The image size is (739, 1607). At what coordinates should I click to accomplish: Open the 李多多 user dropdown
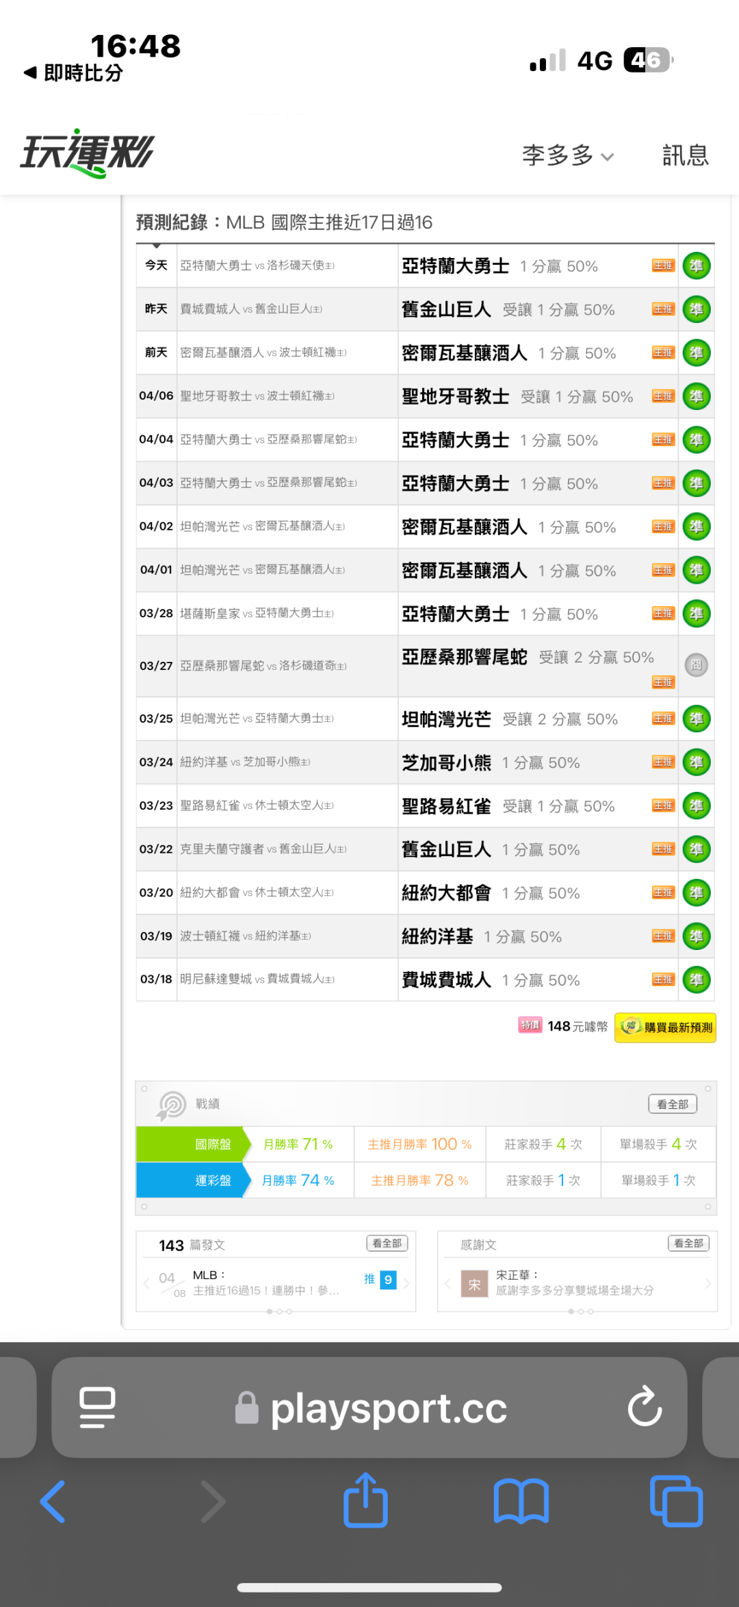pos(568,155)
